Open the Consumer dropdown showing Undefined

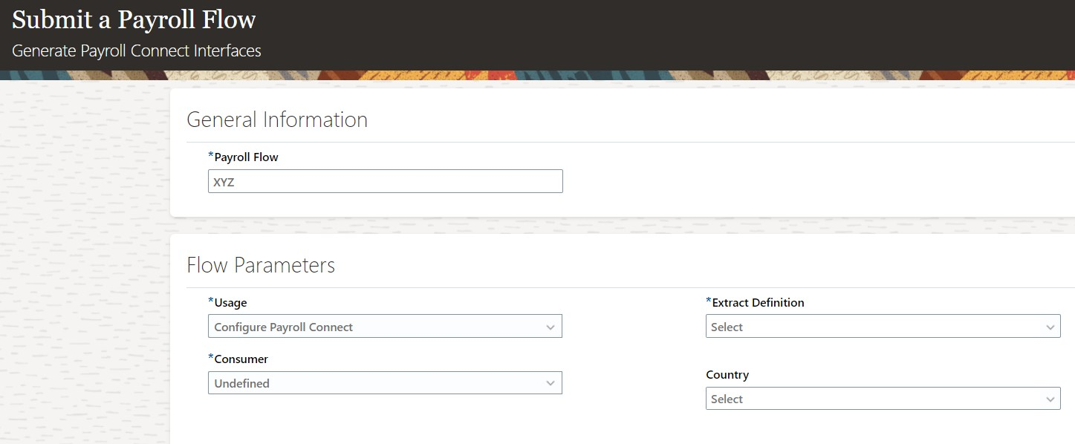[375, 383]
